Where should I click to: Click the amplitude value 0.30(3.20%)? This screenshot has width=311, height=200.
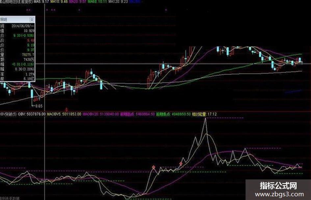[x=25, y=69]
